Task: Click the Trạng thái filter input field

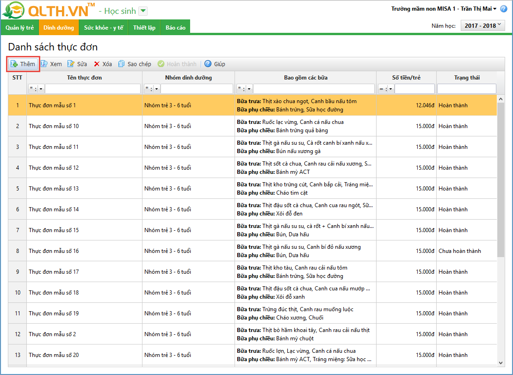Action: click(x=466, y=89)
